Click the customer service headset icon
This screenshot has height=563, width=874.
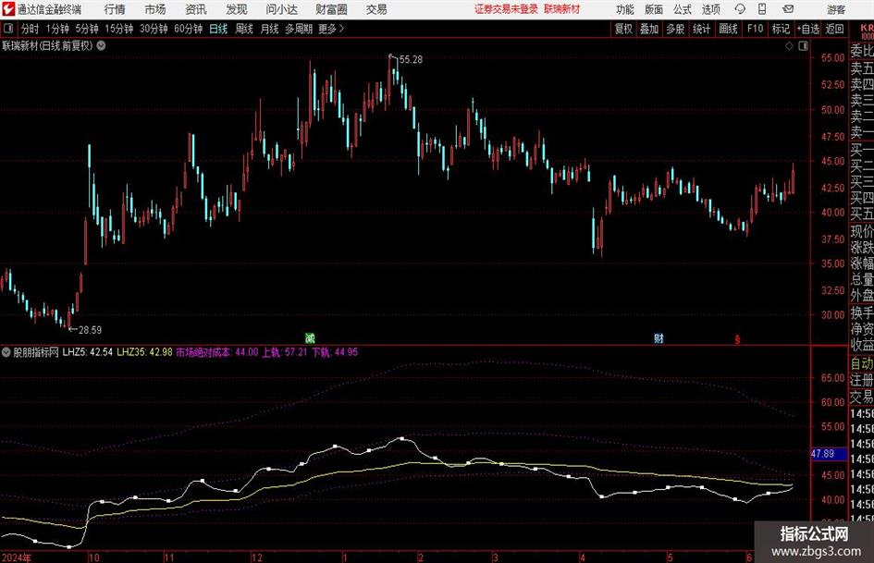740,9
